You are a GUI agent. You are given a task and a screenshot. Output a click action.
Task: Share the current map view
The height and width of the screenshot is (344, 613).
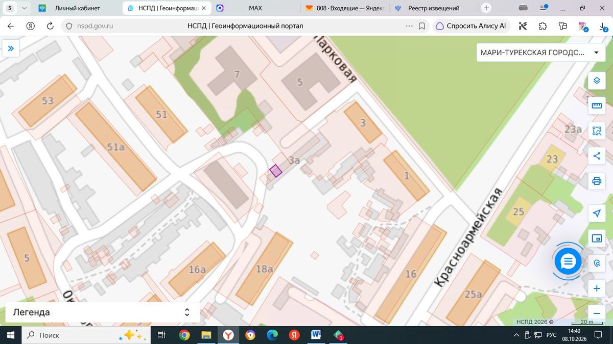click(x=596, y=156)
